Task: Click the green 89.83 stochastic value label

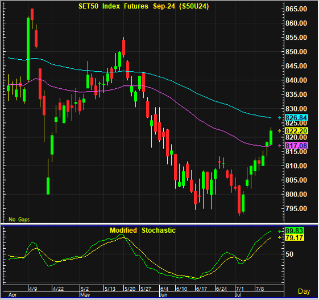Action: coord(294,231)
